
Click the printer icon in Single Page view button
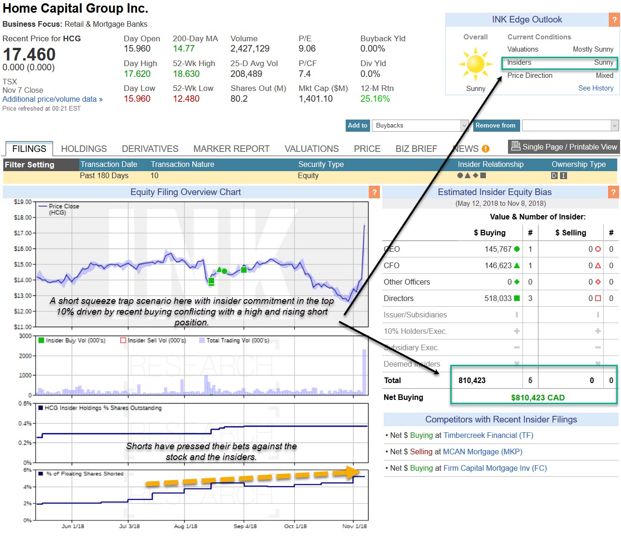tap(515, 146)
